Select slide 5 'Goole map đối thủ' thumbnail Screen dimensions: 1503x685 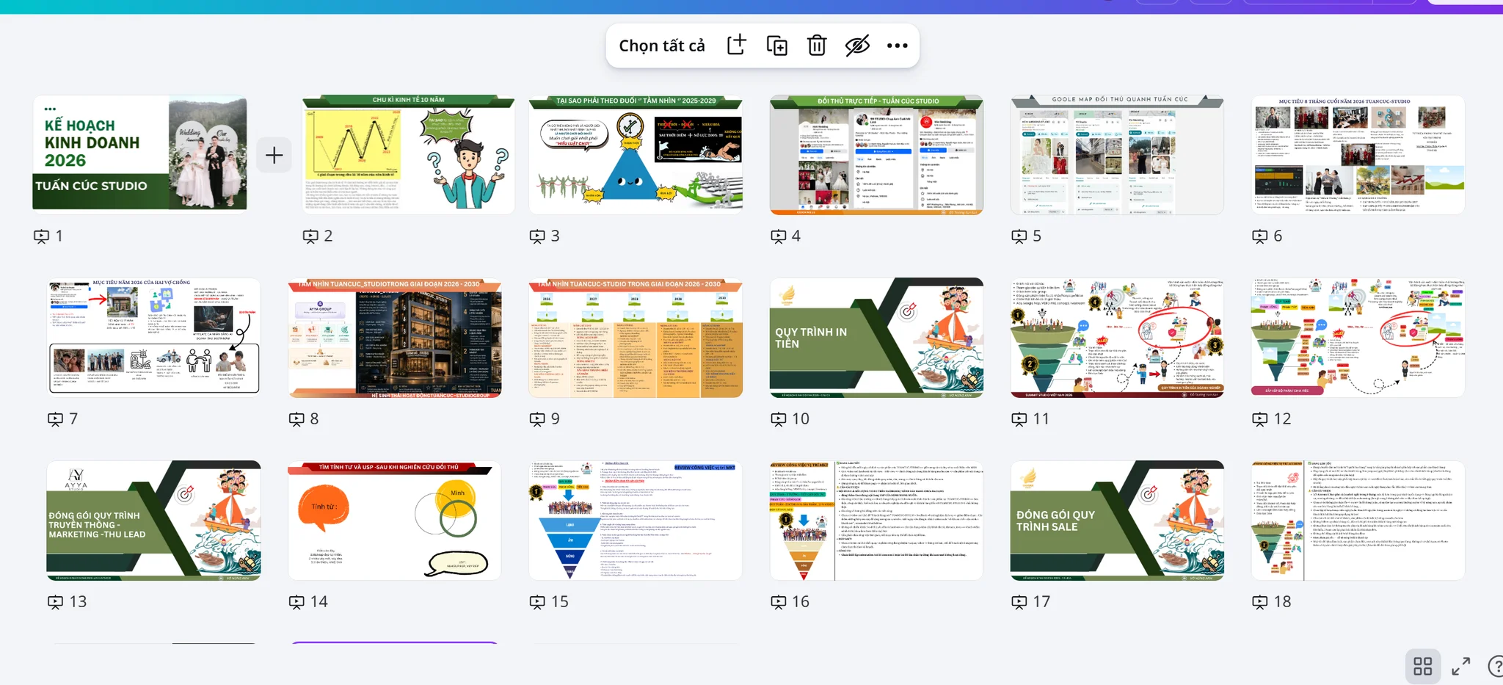[x=1117, y=154]
